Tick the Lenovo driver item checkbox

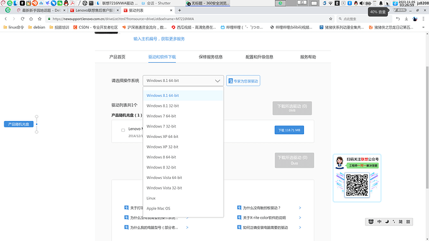click(x=123, y=130)
